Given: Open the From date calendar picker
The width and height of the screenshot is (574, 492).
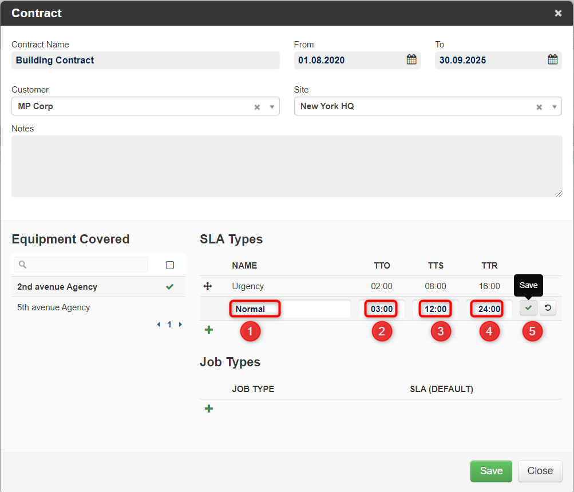Looking at the screenshot, I should tap(411, 59).
